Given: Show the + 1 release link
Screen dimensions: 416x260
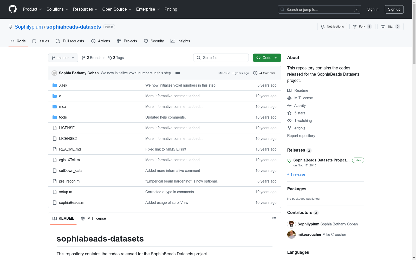Looking at the screenshot, I should (296, 174).
